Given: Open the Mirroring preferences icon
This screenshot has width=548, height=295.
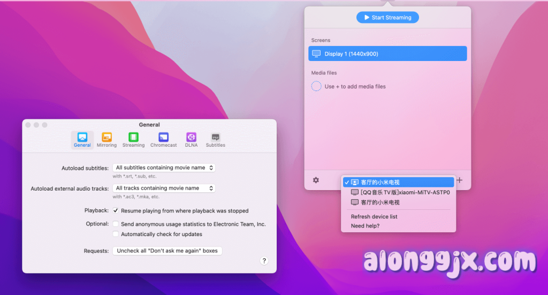Looking at the screenshot, I should 107,138.
